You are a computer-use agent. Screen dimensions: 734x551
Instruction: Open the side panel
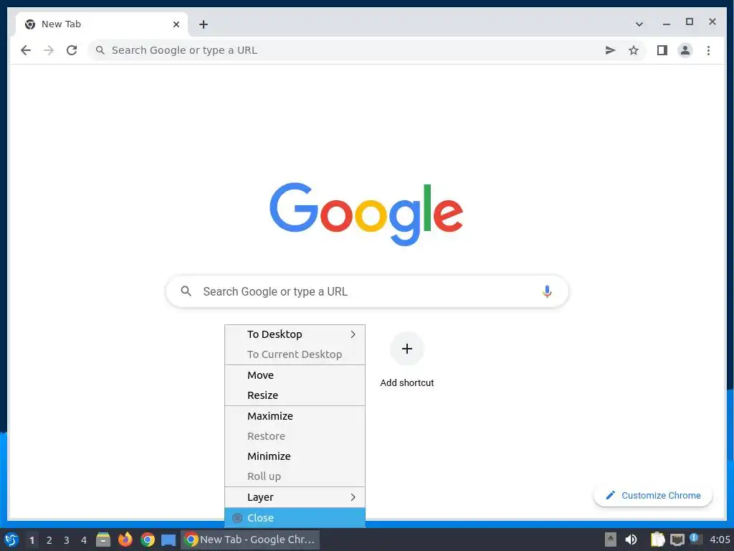point(662,50)
